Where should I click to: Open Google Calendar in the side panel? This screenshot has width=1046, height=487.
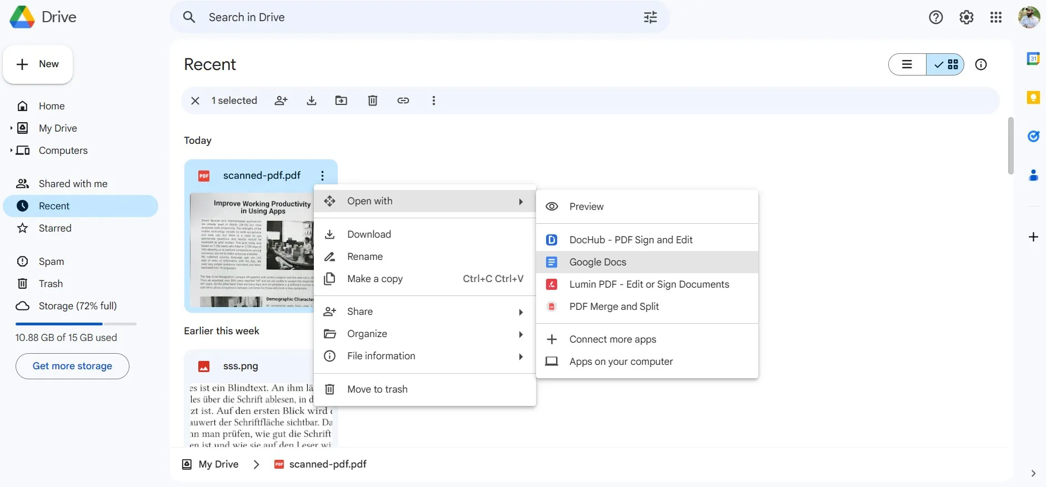[1033, 58]
